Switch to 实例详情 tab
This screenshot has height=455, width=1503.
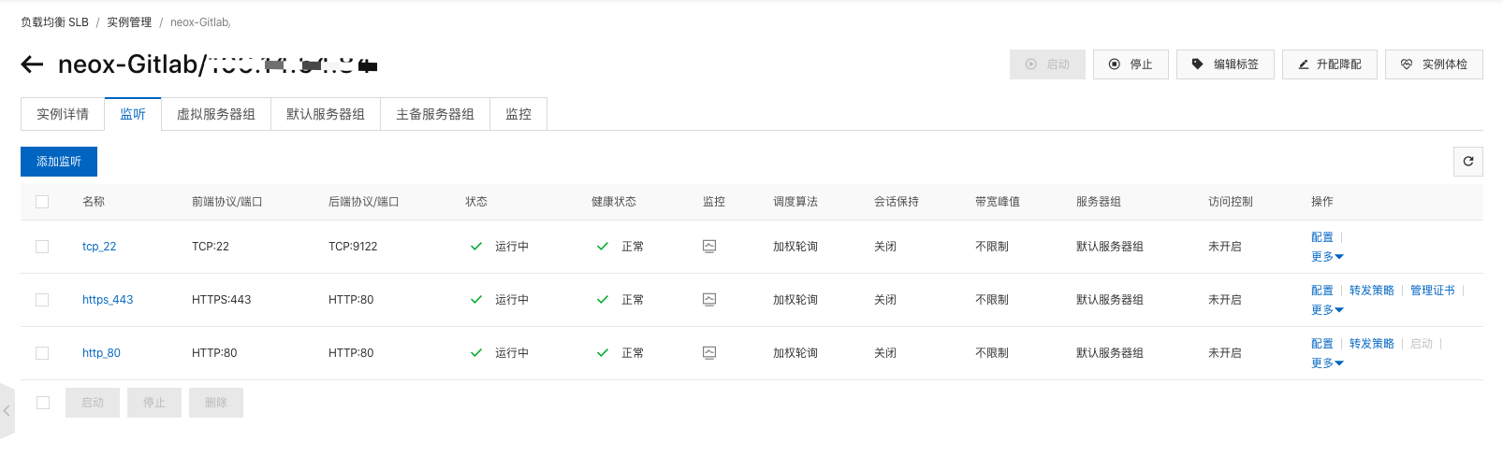tap(63, 114)
